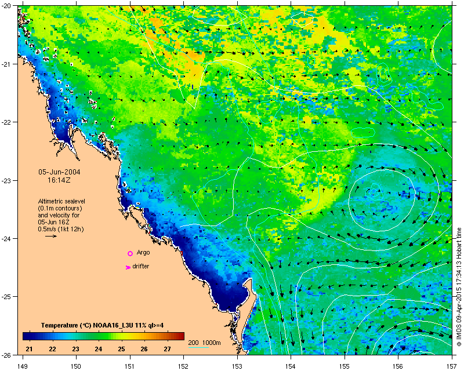This screenshot has width=464, height=371.
Task: Click latitude axis label -26
Action: [x=6, y=355]
